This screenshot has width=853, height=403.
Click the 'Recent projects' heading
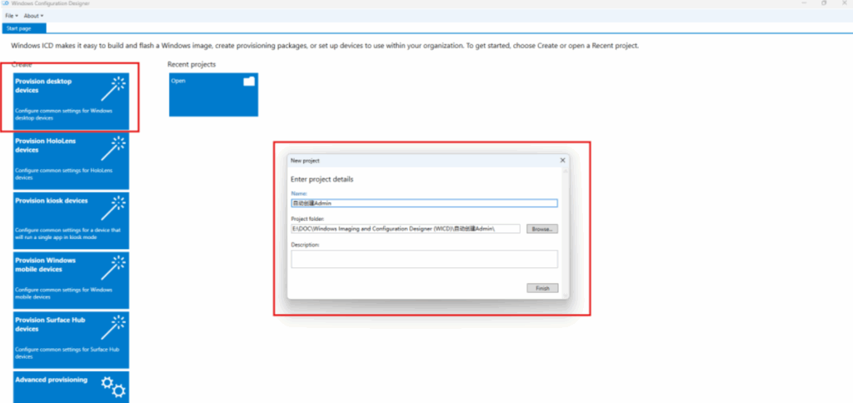tap(192, 64)
